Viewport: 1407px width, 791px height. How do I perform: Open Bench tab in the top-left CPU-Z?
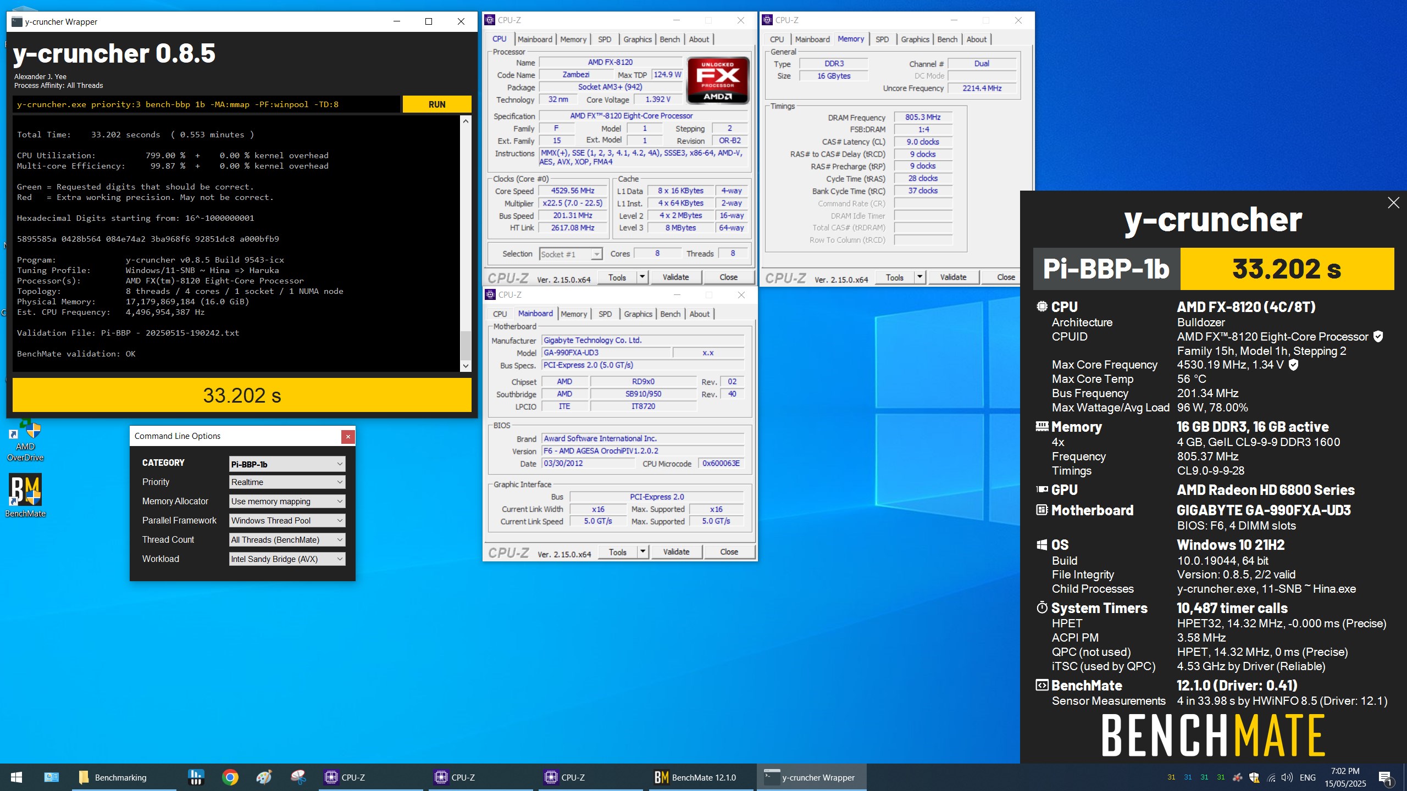670,39
